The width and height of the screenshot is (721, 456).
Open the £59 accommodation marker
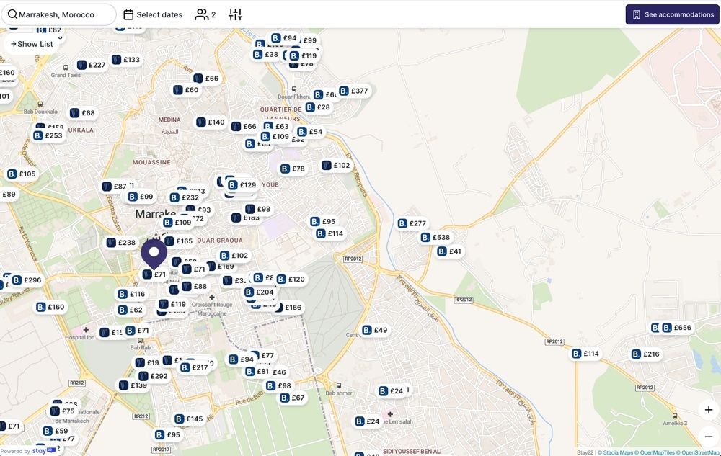[x=56, y=431]
